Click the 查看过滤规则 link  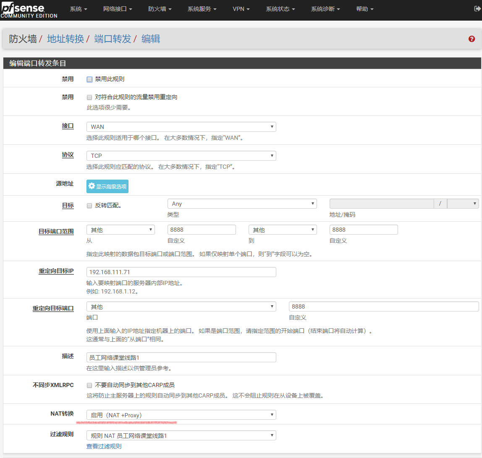[104, 446]
